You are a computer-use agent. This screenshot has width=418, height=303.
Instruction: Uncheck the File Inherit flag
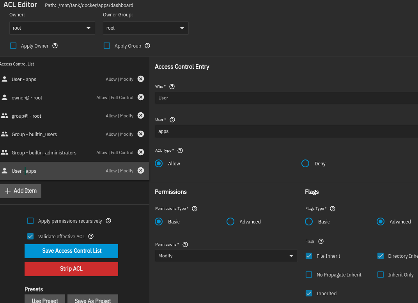click(x=309, y=256)
